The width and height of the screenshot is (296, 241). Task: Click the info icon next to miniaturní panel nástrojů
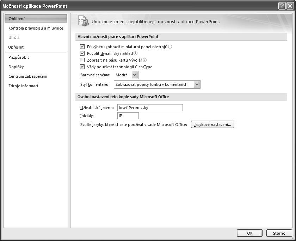[170, 46]
